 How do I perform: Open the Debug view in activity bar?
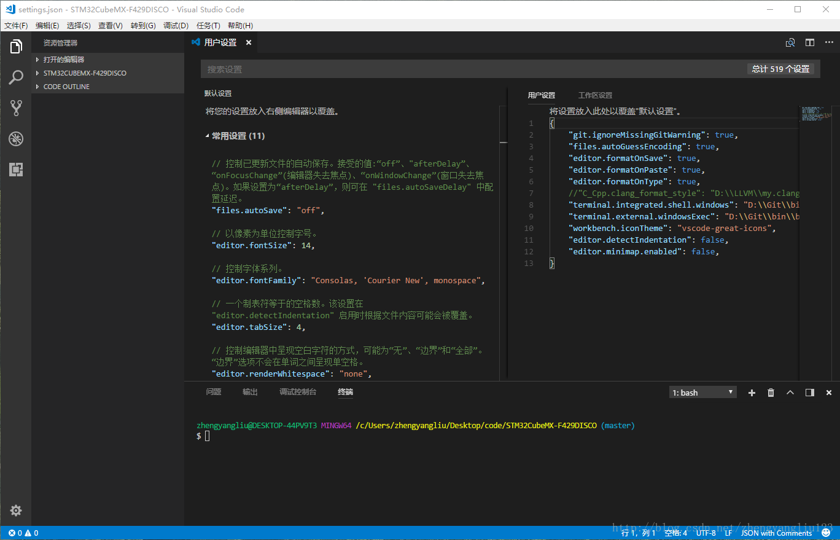pyautogui.click(x=16, y=139)
